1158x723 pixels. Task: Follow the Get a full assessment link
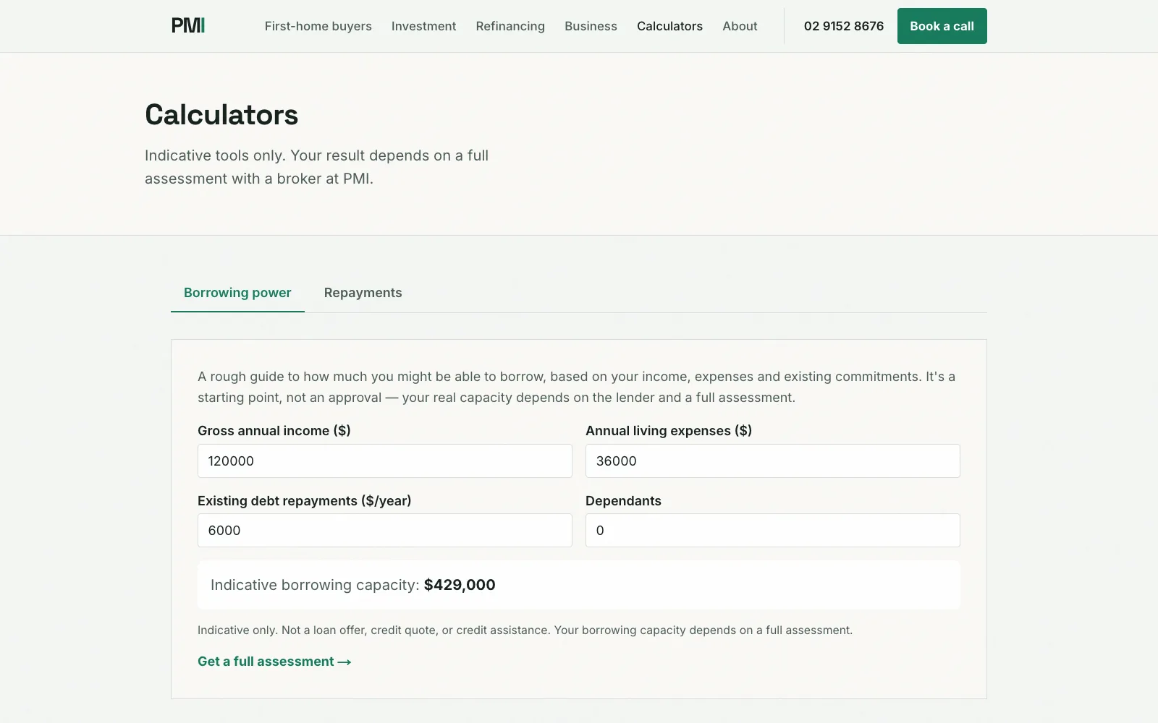pyautogui.click(x=274, y=662)
